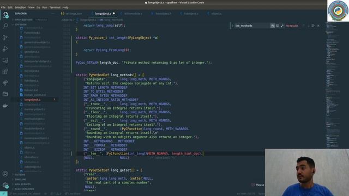Open the Docker view in activity bar

point(5,105)
